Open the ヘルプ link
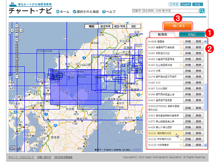The image size is (215, 162). [x=111, y=12]
